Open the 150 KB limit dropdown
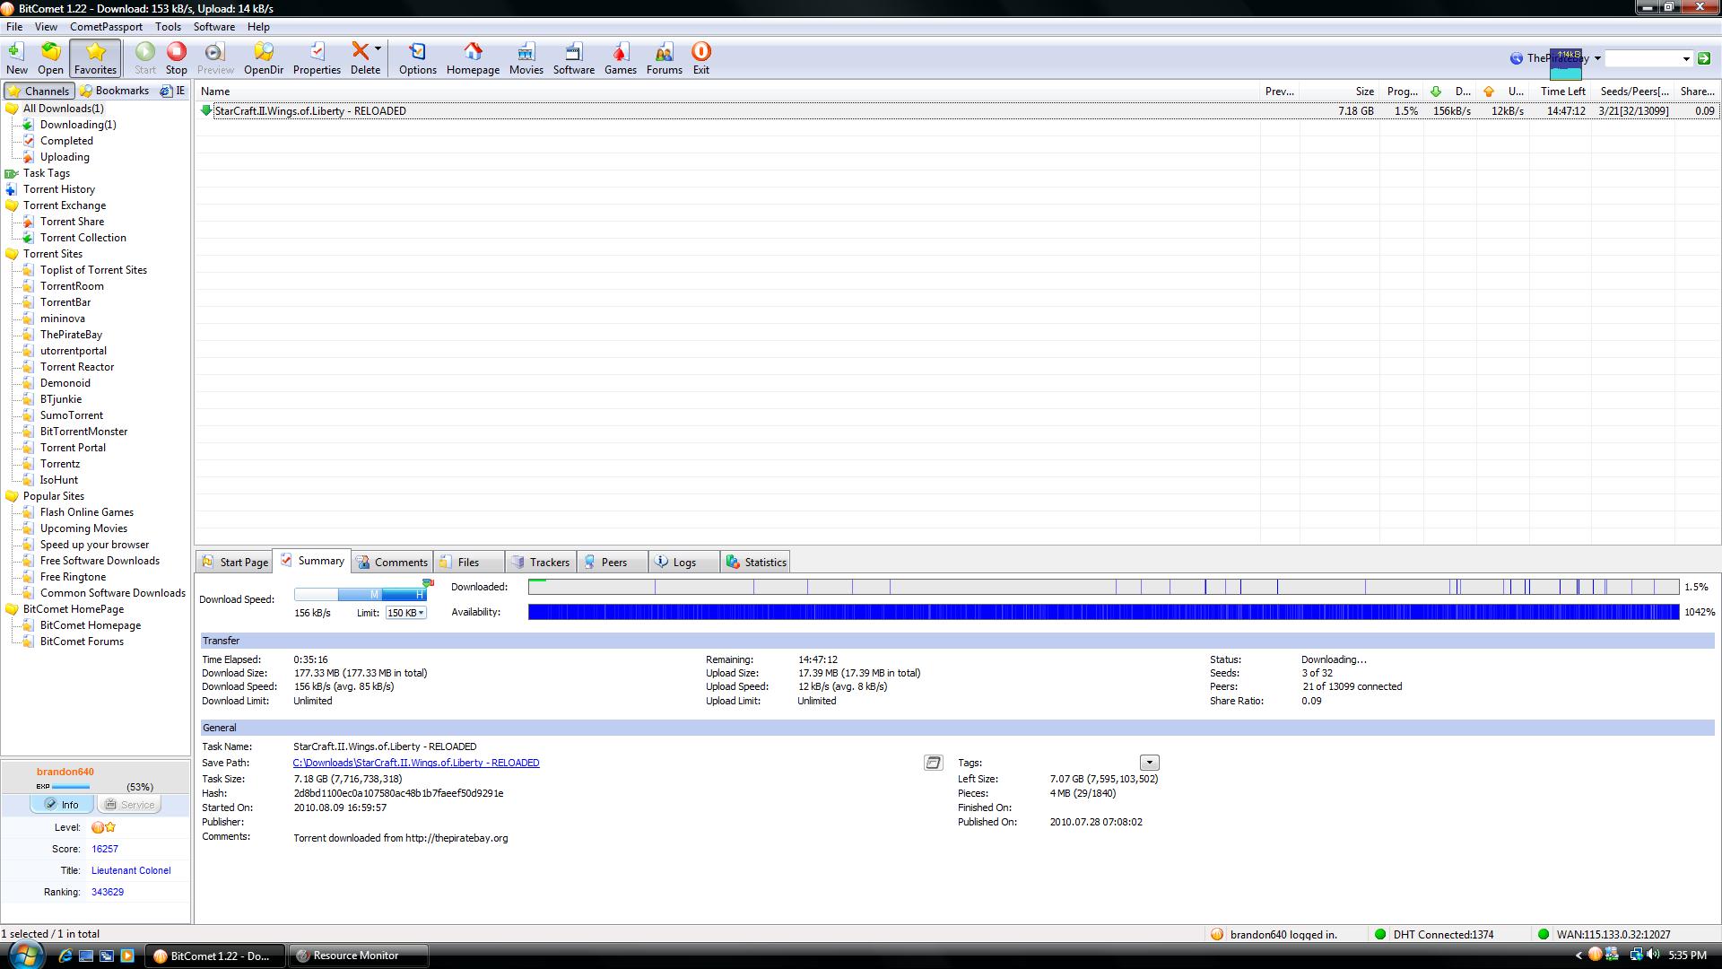 (405, 613)
